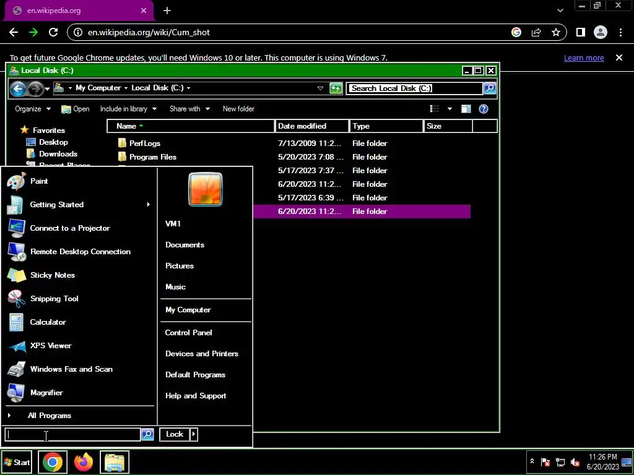Click the Lock button
This screenshot has width=634, height=475.
(175, 434)
